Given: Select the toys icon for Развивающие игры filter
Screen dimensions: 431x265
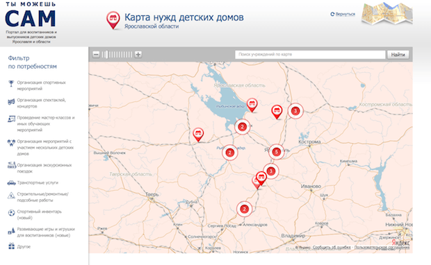Looking at the screenshot, I should point(11,231).
